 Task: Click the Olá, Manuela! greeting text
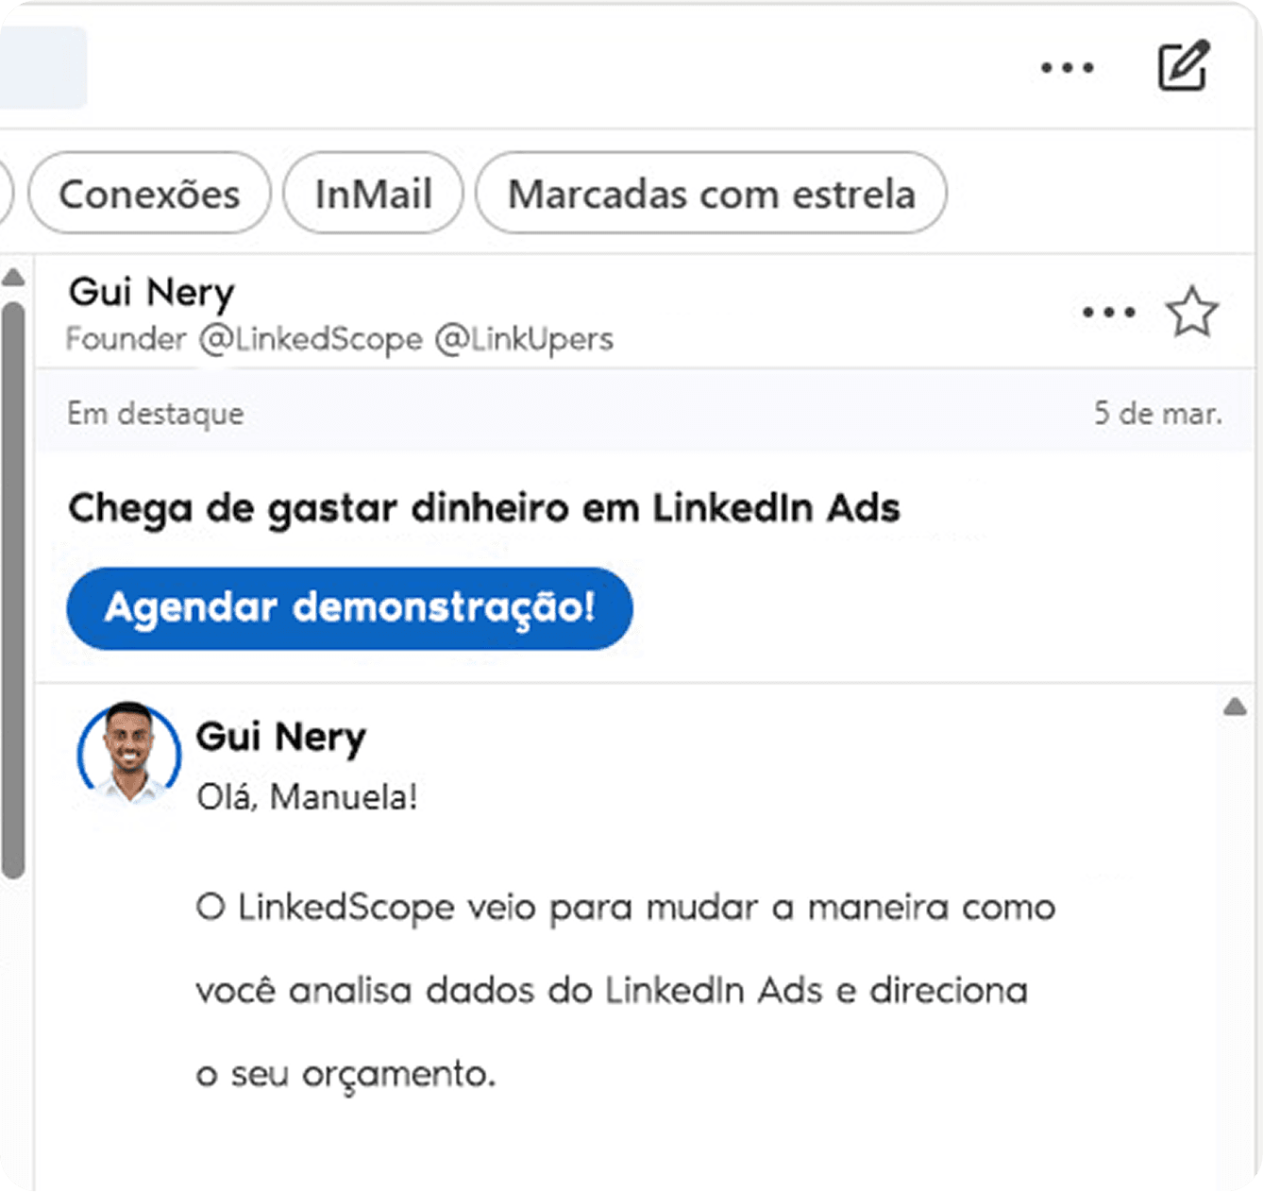click(307, 797)
